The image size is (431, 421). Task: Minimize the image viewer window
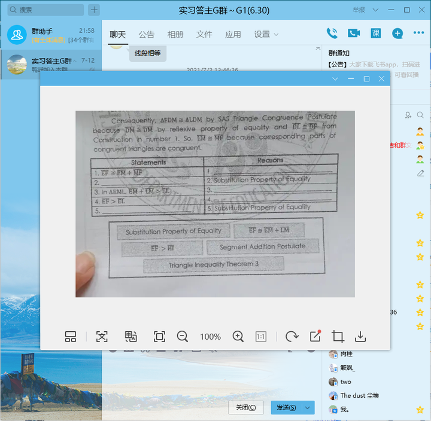click(351, 79)
